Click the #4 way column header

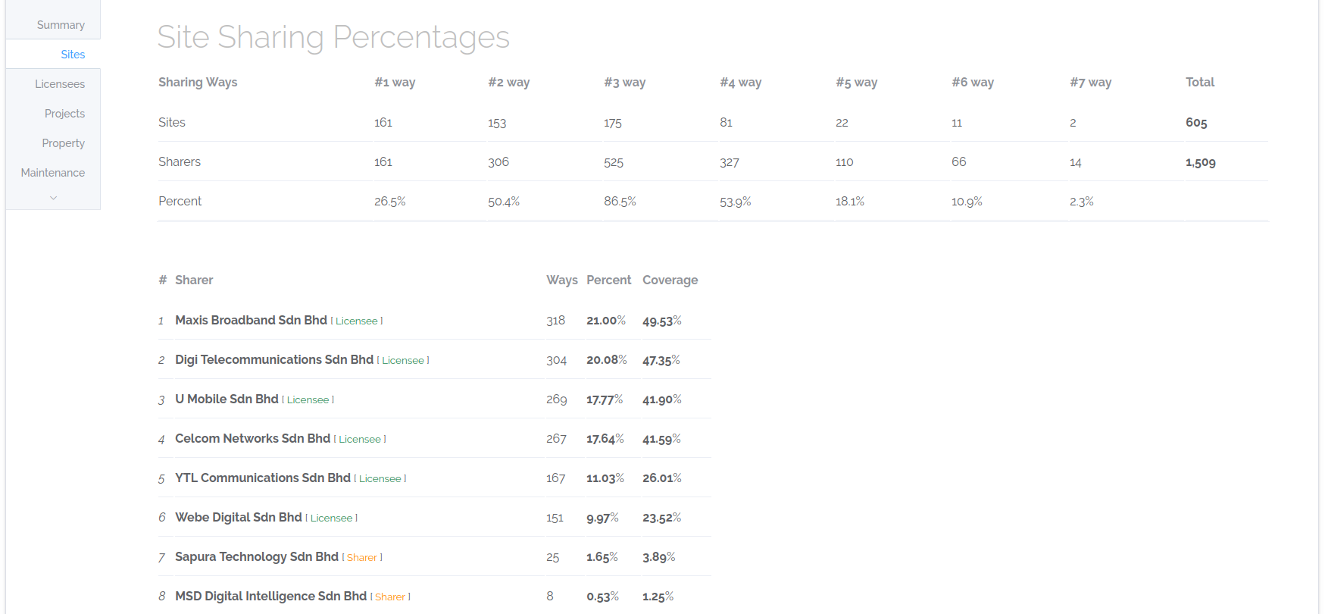point(741,82)
